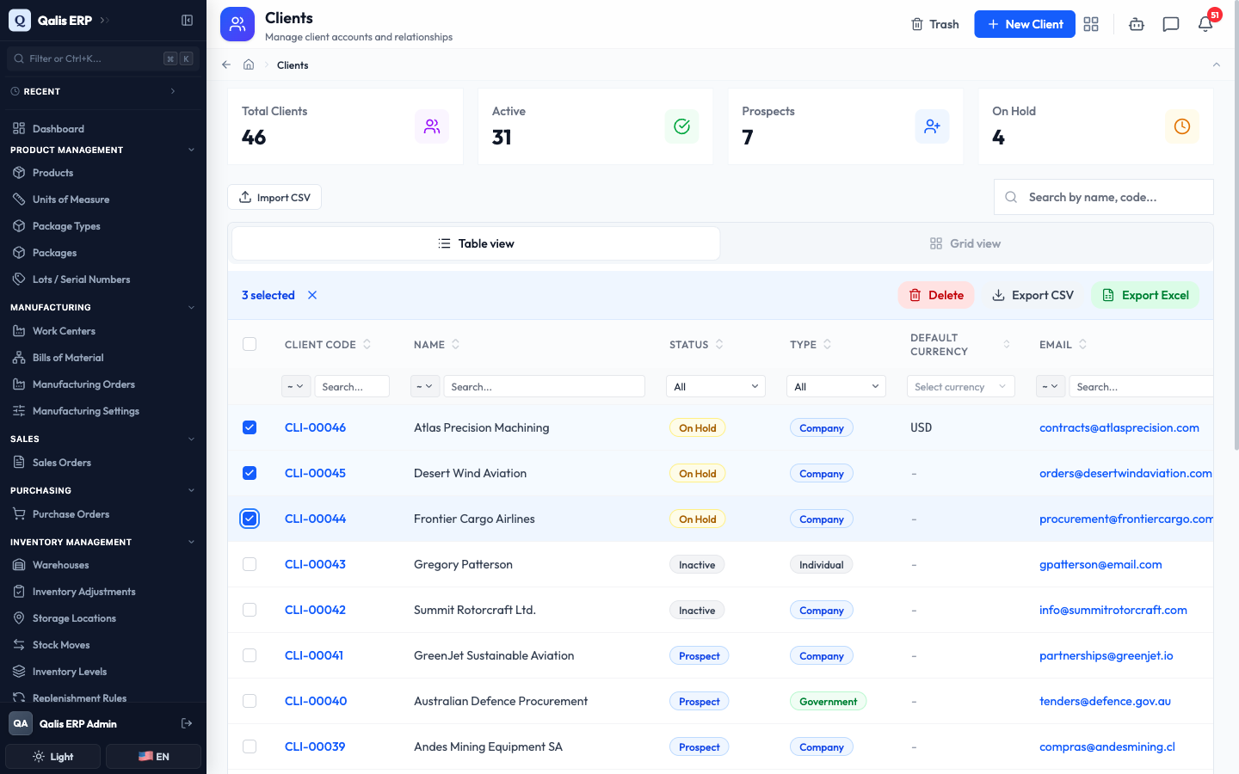This screenshot has width=1239, height=774.
Task: Uncheck the CLI-00045 row checkbox
Action: point(250,473)
